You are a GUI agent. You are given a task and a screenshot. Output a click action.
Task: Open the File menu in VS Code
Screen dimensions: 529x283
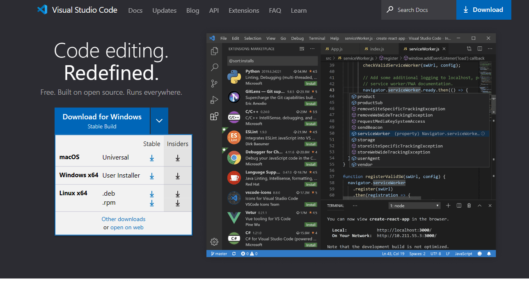(224, 38)
